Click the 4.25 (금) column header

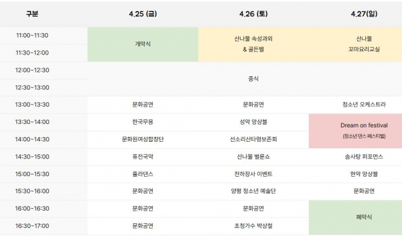(142, 13)
